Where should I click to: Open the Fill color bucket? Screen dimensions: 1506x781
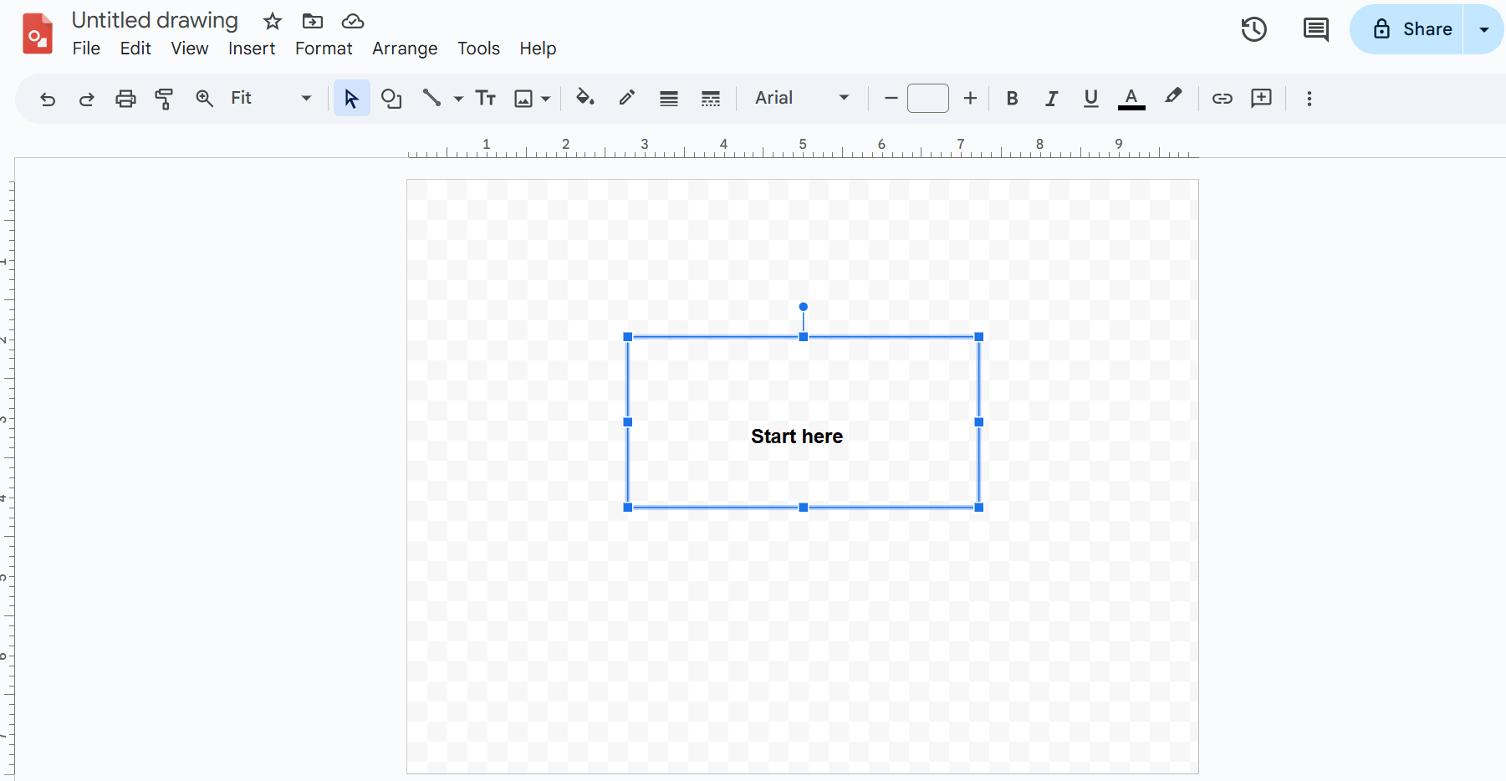coord(585,98)
